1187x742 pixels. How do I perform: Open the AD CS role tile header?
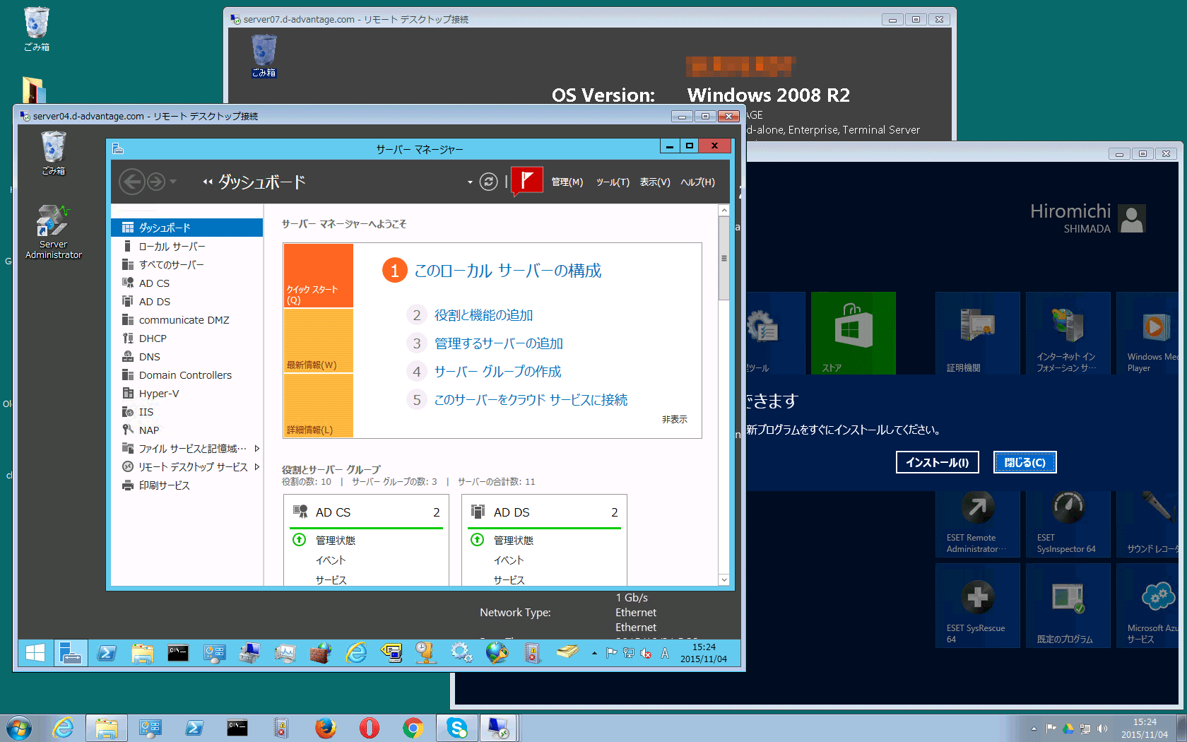366,512
